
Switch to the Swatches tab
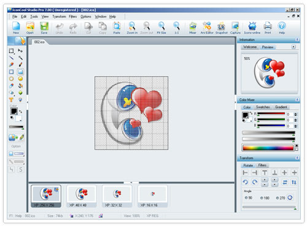click(x=263, y=107)
